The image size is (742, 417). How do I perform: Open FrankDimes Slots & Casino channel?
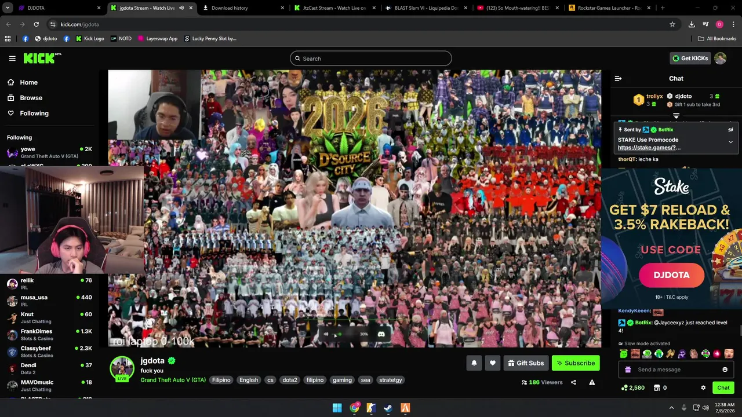coord(49,335)
